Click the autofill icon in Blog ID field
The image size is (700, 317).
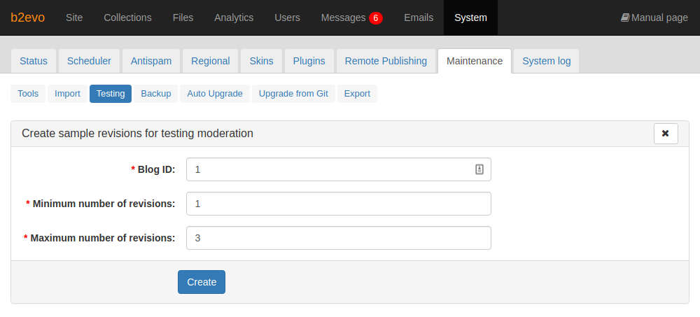coord(479,169)
